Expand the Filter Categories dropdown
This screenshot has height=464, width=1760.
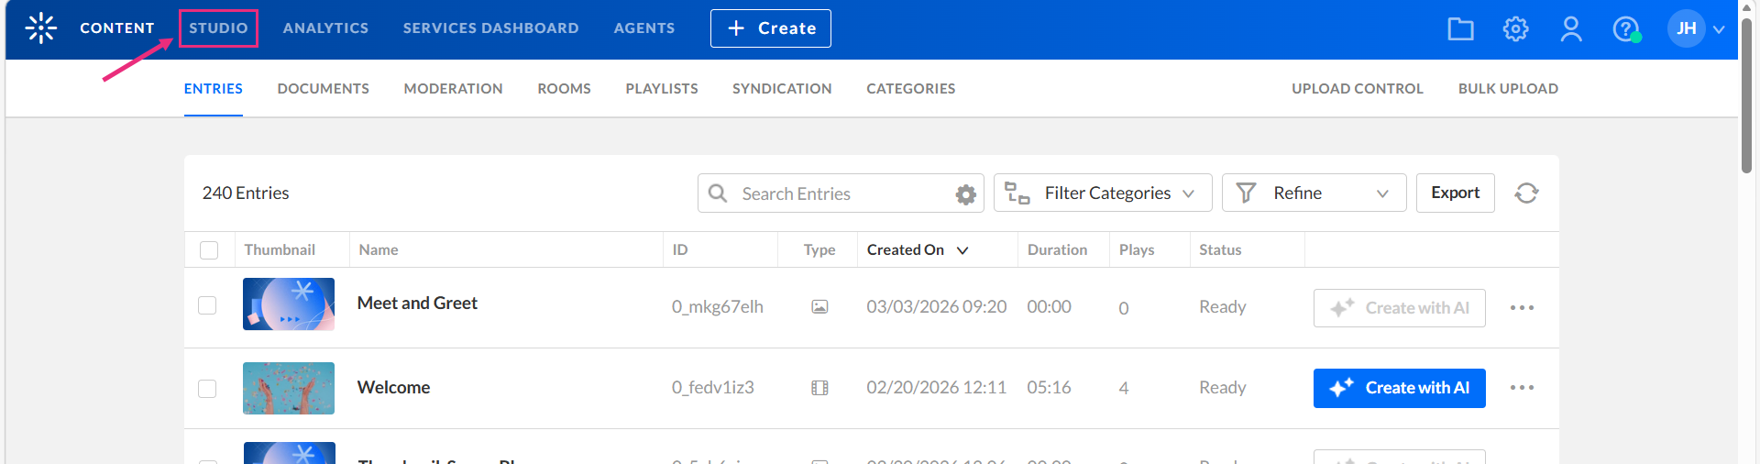1103,193
